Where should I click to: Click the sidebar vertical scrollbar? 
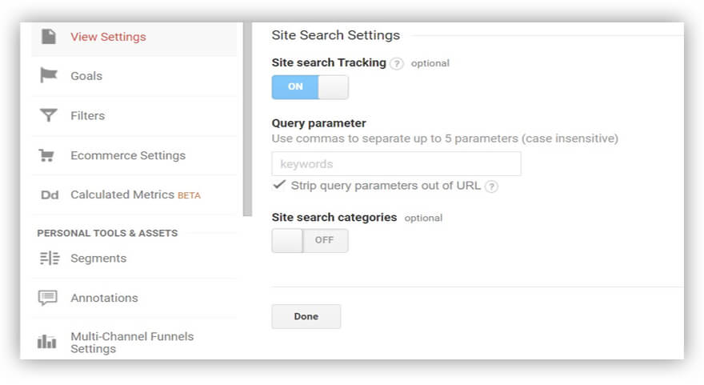point(247,120)
